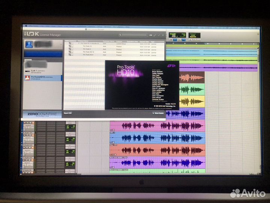Screen dimensions: 270x203
Task: Click the Spotlight search icon in menu bar
Action: (252, 28)
